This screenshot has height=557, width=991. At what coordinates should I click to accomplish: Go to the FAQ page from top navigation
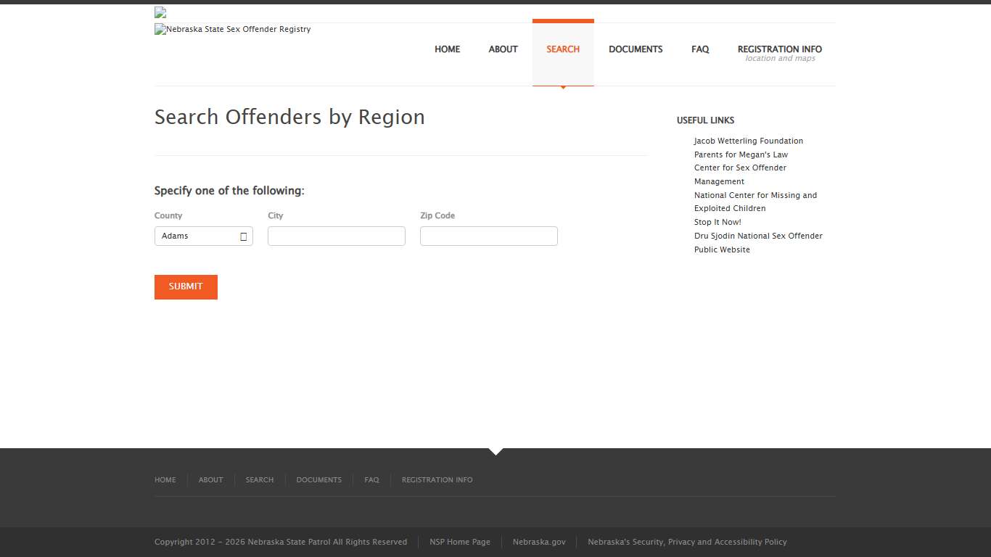(x=699, y=49)
